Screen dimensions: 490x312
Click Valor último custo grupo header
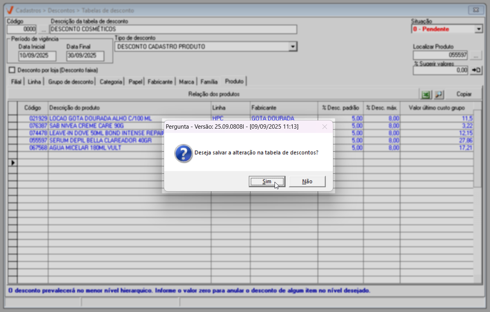point(437,108)
